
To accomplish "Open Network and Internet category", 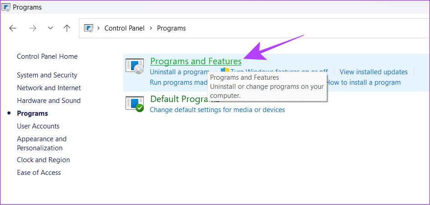I will [49, 88].
